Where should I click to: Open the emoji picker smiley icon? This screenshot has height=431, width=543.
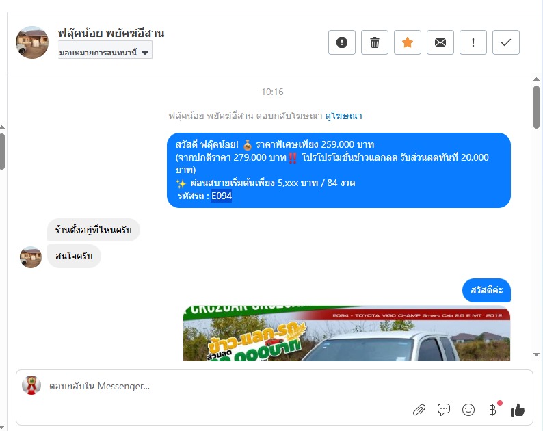pos(468,410)
